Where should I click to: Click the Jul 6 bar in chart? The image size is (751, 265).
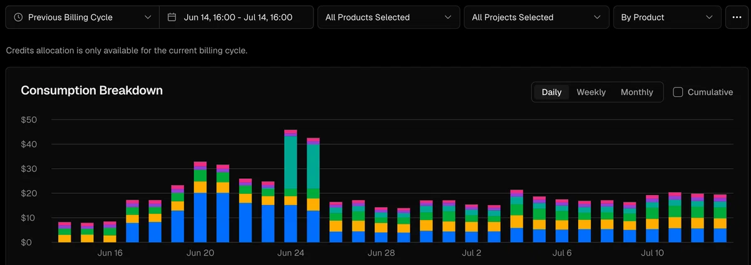pos(561,221)
